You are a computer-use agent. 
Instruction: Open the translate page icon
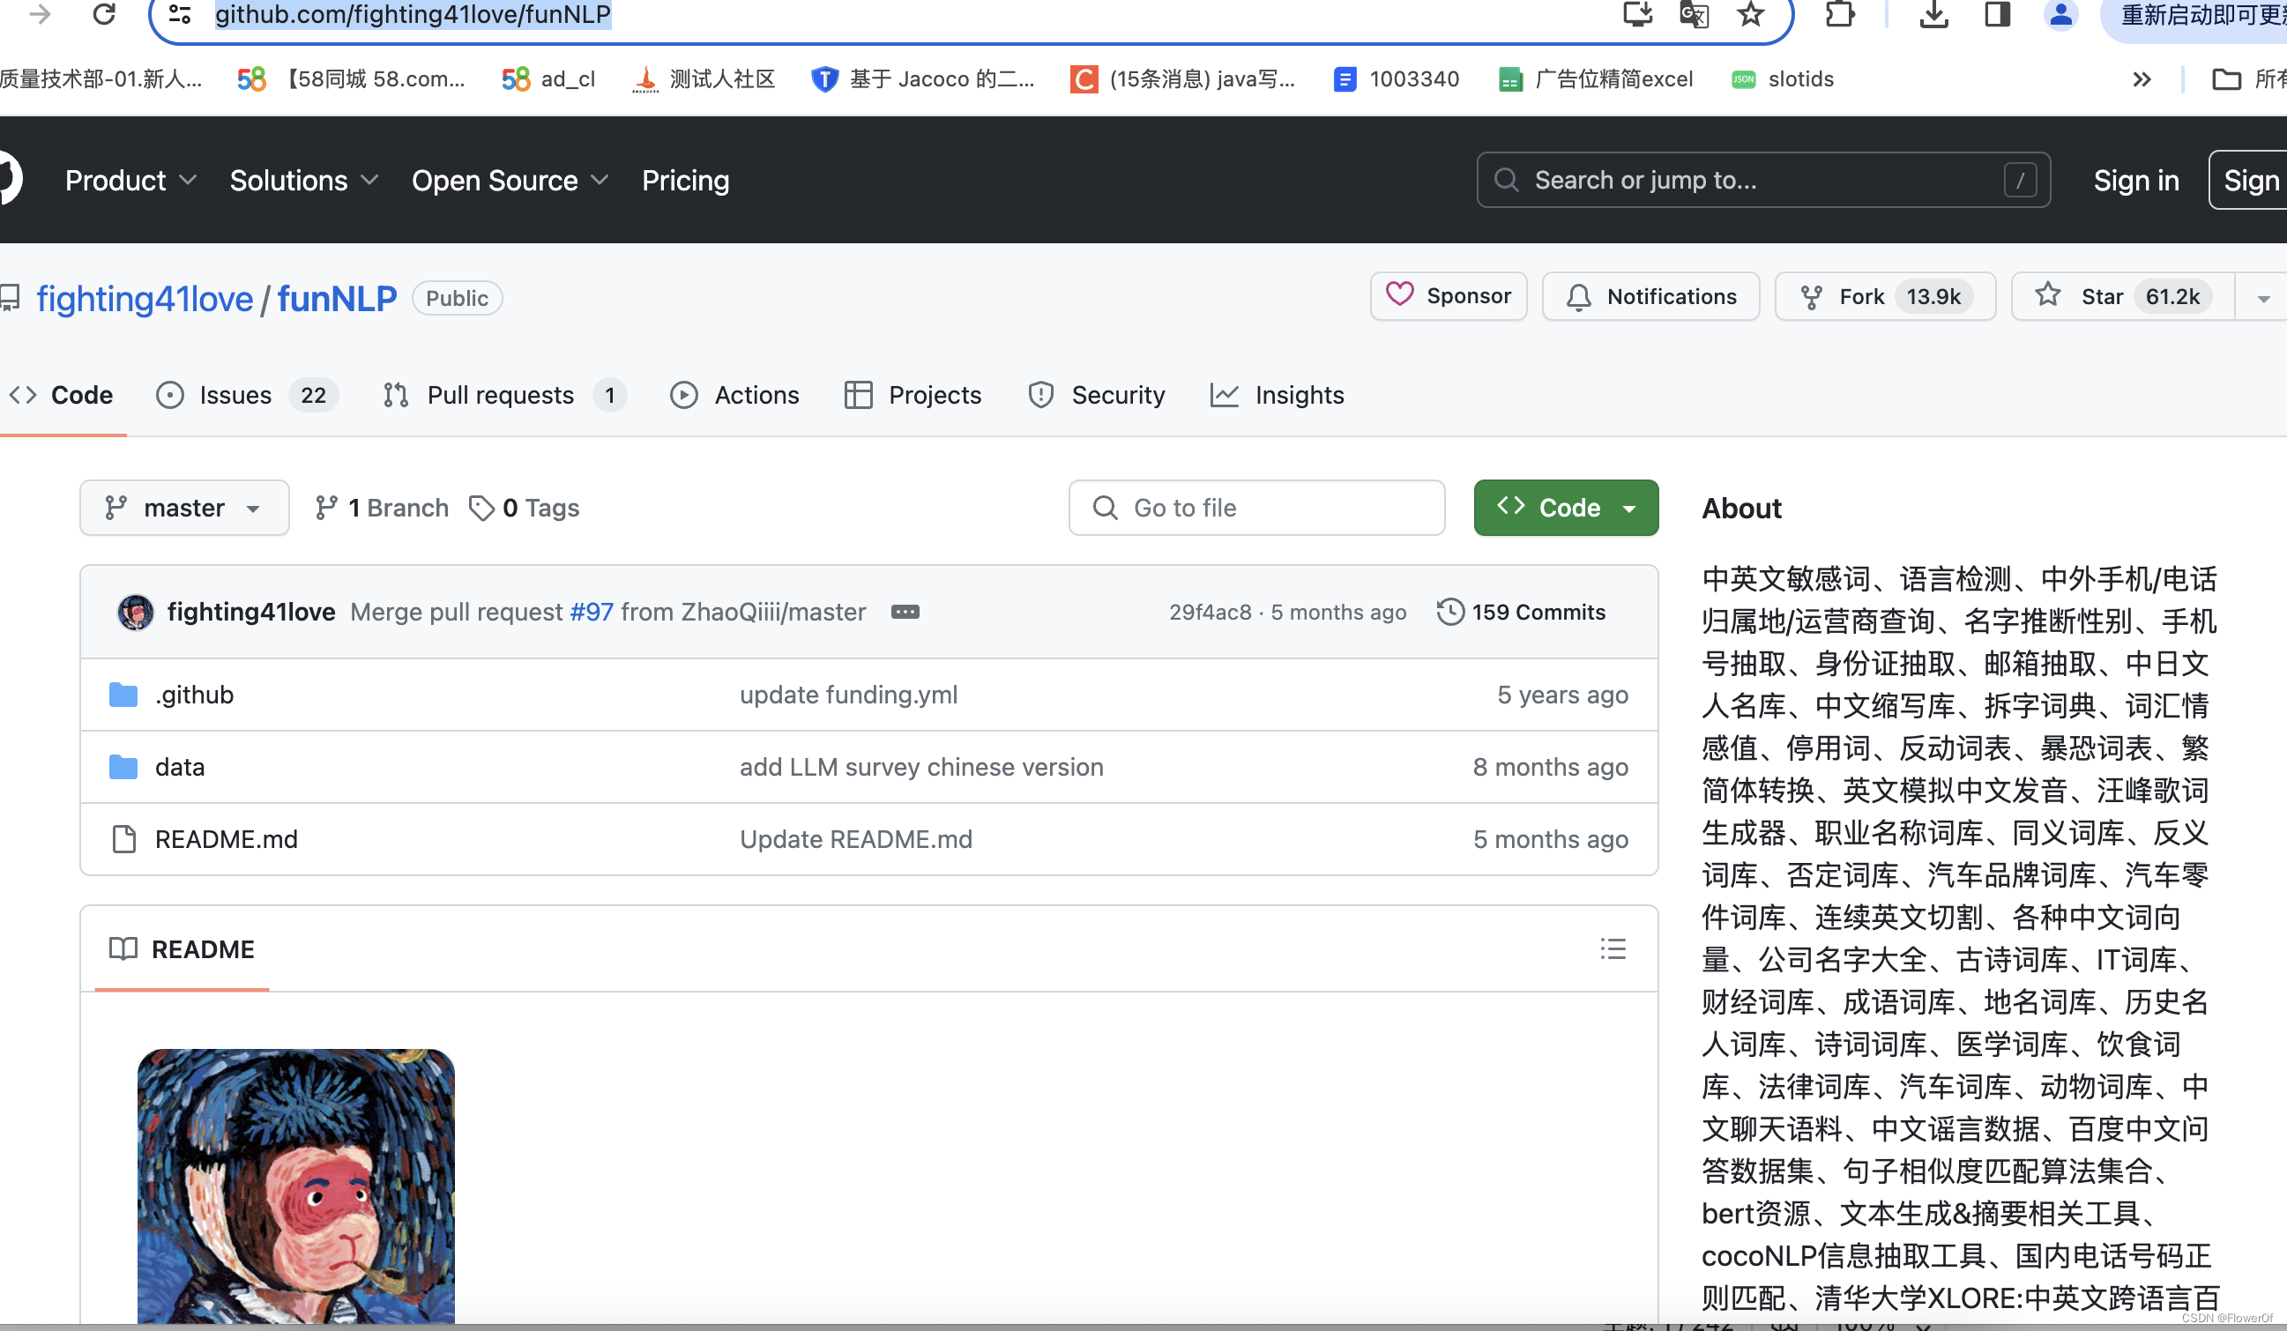tap(1694, 13)
